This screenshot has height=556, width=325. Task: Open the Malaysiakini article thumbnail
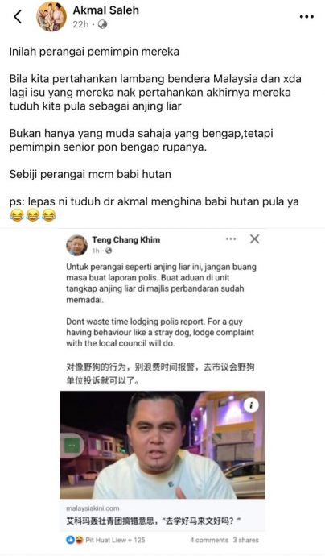[162, 445]
